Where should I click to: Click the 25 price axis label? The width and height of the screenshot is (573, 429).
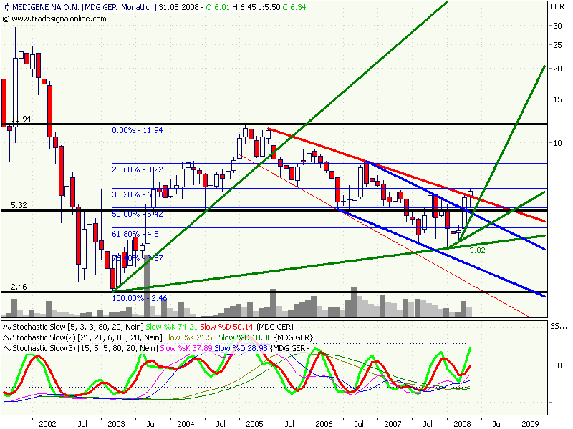(x=557, y=45)
